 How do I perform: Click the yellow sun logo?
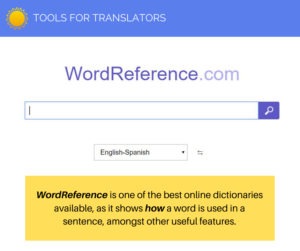click(17, 18)
